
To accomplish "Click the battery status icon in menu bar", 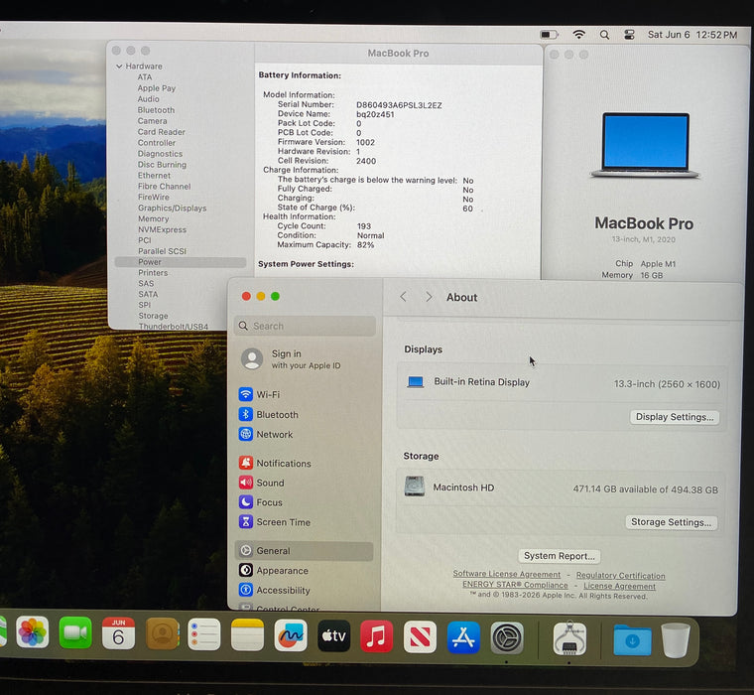I will (x=549, y=35).
